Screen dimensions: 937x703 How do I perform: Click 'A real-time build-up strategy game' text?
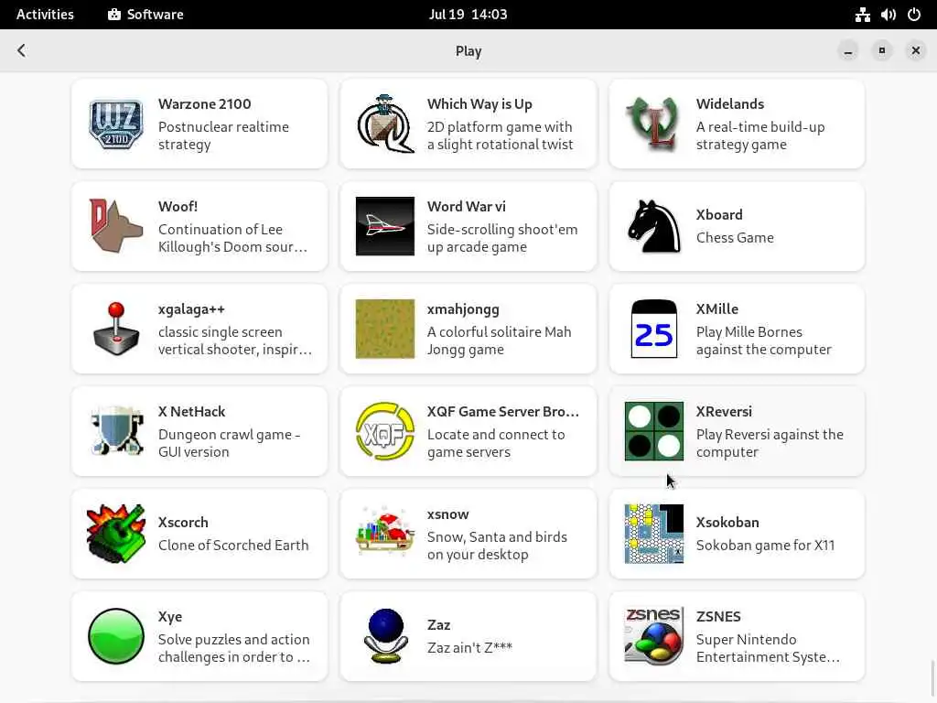pyautogui.click(x=760, y=135)
